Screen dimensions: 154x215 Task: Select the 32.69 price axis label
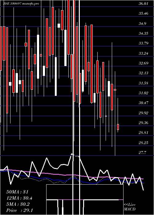[144, 63]
